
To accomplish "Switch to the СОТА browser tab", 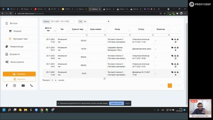I will pos(67,9).
